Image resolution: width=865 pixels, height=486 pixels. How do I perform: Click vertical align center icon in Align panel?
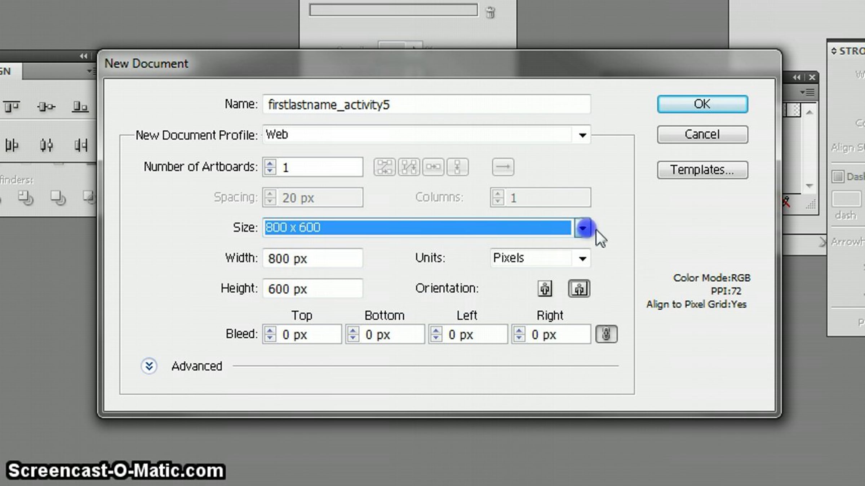(x=46, y=107)
